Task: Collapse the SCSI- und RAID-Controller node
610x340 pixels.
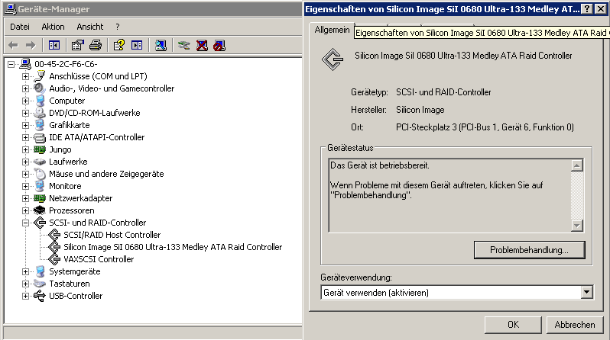Action: point(25,223)
